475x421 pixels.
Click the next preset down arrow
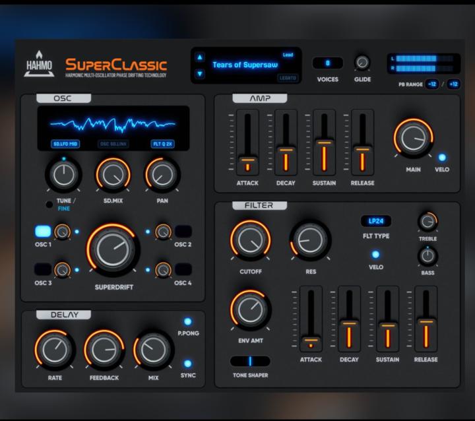tap(200, 74)
